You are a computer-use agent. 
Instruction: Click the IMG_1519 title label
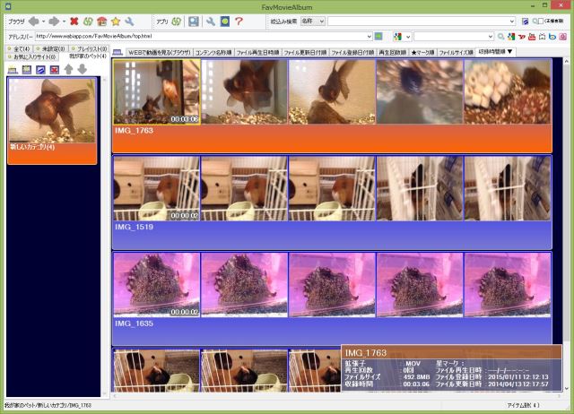point(134,227)
